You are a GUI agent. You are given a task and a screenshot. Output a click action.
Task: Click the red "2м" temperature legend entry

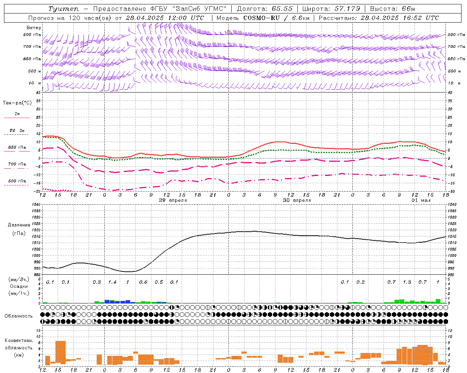[x=17, y=114]
